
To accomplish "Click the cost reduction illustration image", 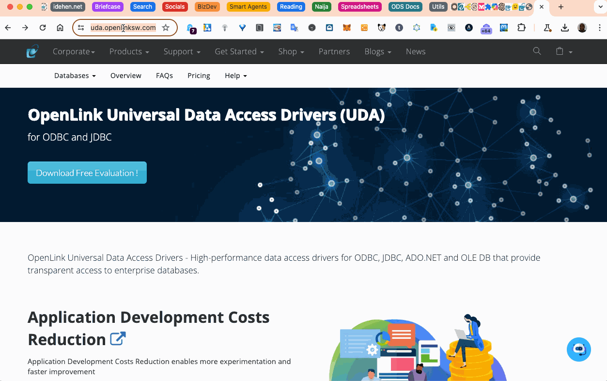I will [x=418, y=348].
